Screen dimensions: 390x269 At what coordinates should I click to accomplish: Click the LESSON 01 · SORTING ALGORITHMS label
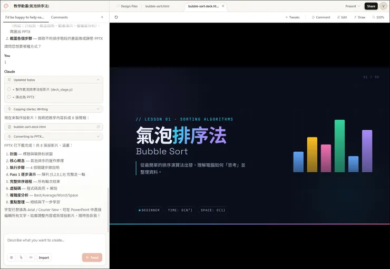click(x=184, y=119)
